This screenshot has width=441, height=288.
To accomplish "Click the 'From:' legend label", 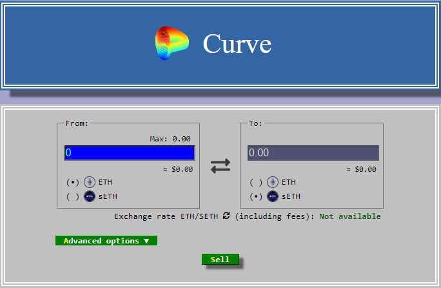I will [x=77, y=123].
